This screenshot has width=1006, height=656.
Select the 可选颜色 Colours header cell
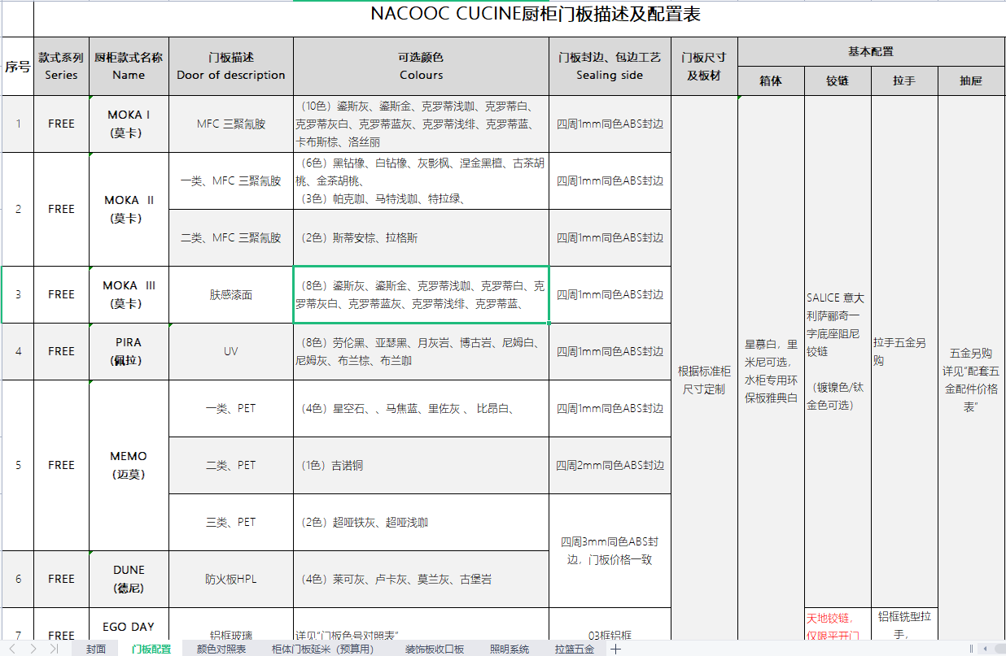(421, 66)
